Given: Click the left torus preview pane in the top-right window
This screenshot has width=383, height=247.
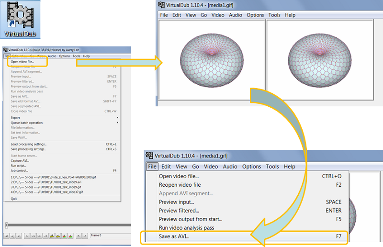Looking at the screenshot, I should pos(211,59).
